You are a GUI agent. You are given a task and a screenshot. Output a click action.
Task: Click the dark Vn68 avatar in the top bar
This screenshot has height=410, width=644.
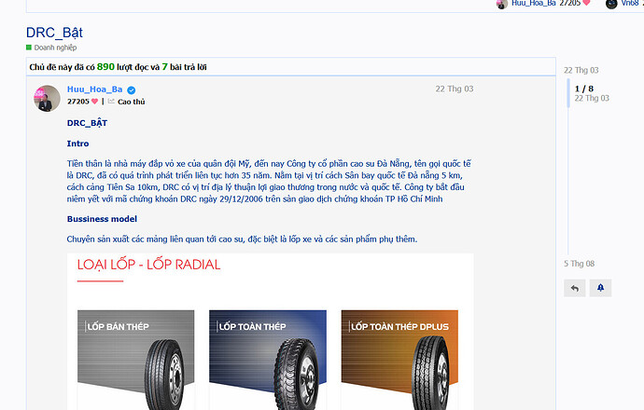611,4
